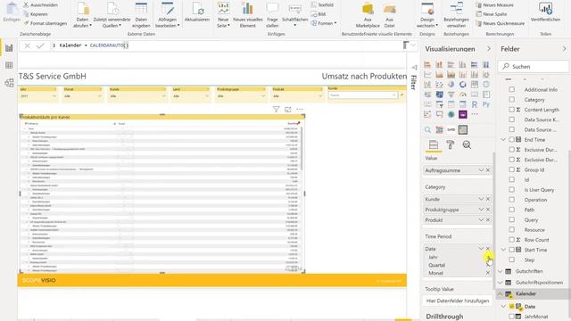Select the gauge visual
571x321 pixels.
[x=462, y=95]
